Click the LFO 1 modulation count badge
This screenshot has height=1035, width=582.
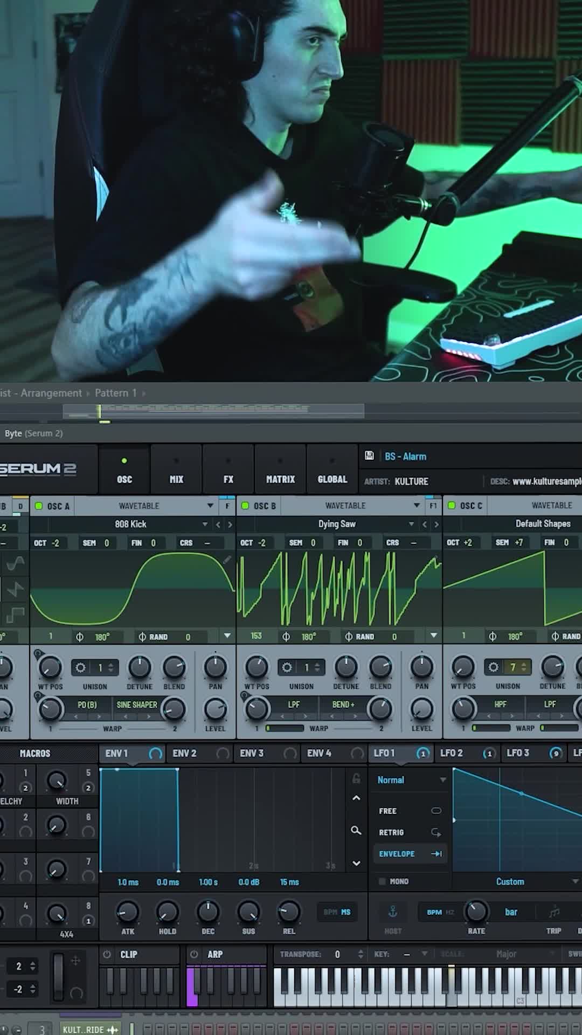(422, 753)
